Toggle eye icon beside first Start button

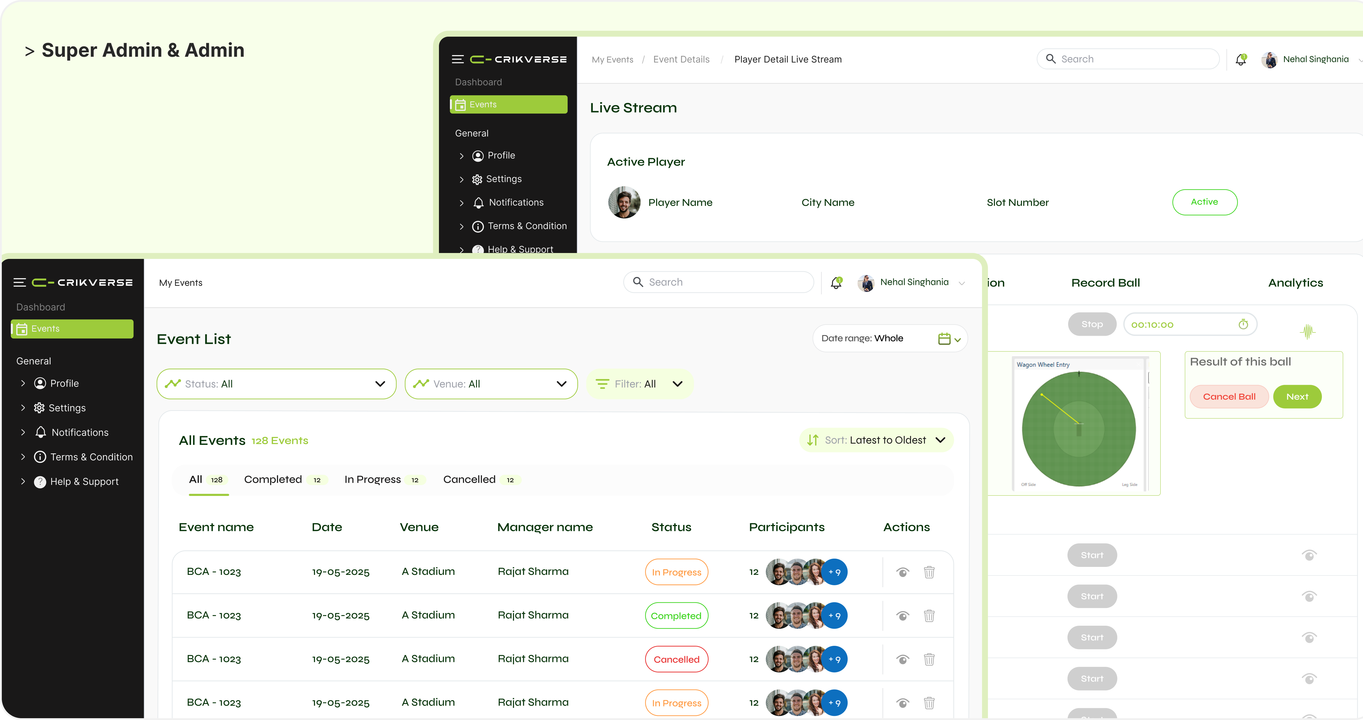point(1309,555)
